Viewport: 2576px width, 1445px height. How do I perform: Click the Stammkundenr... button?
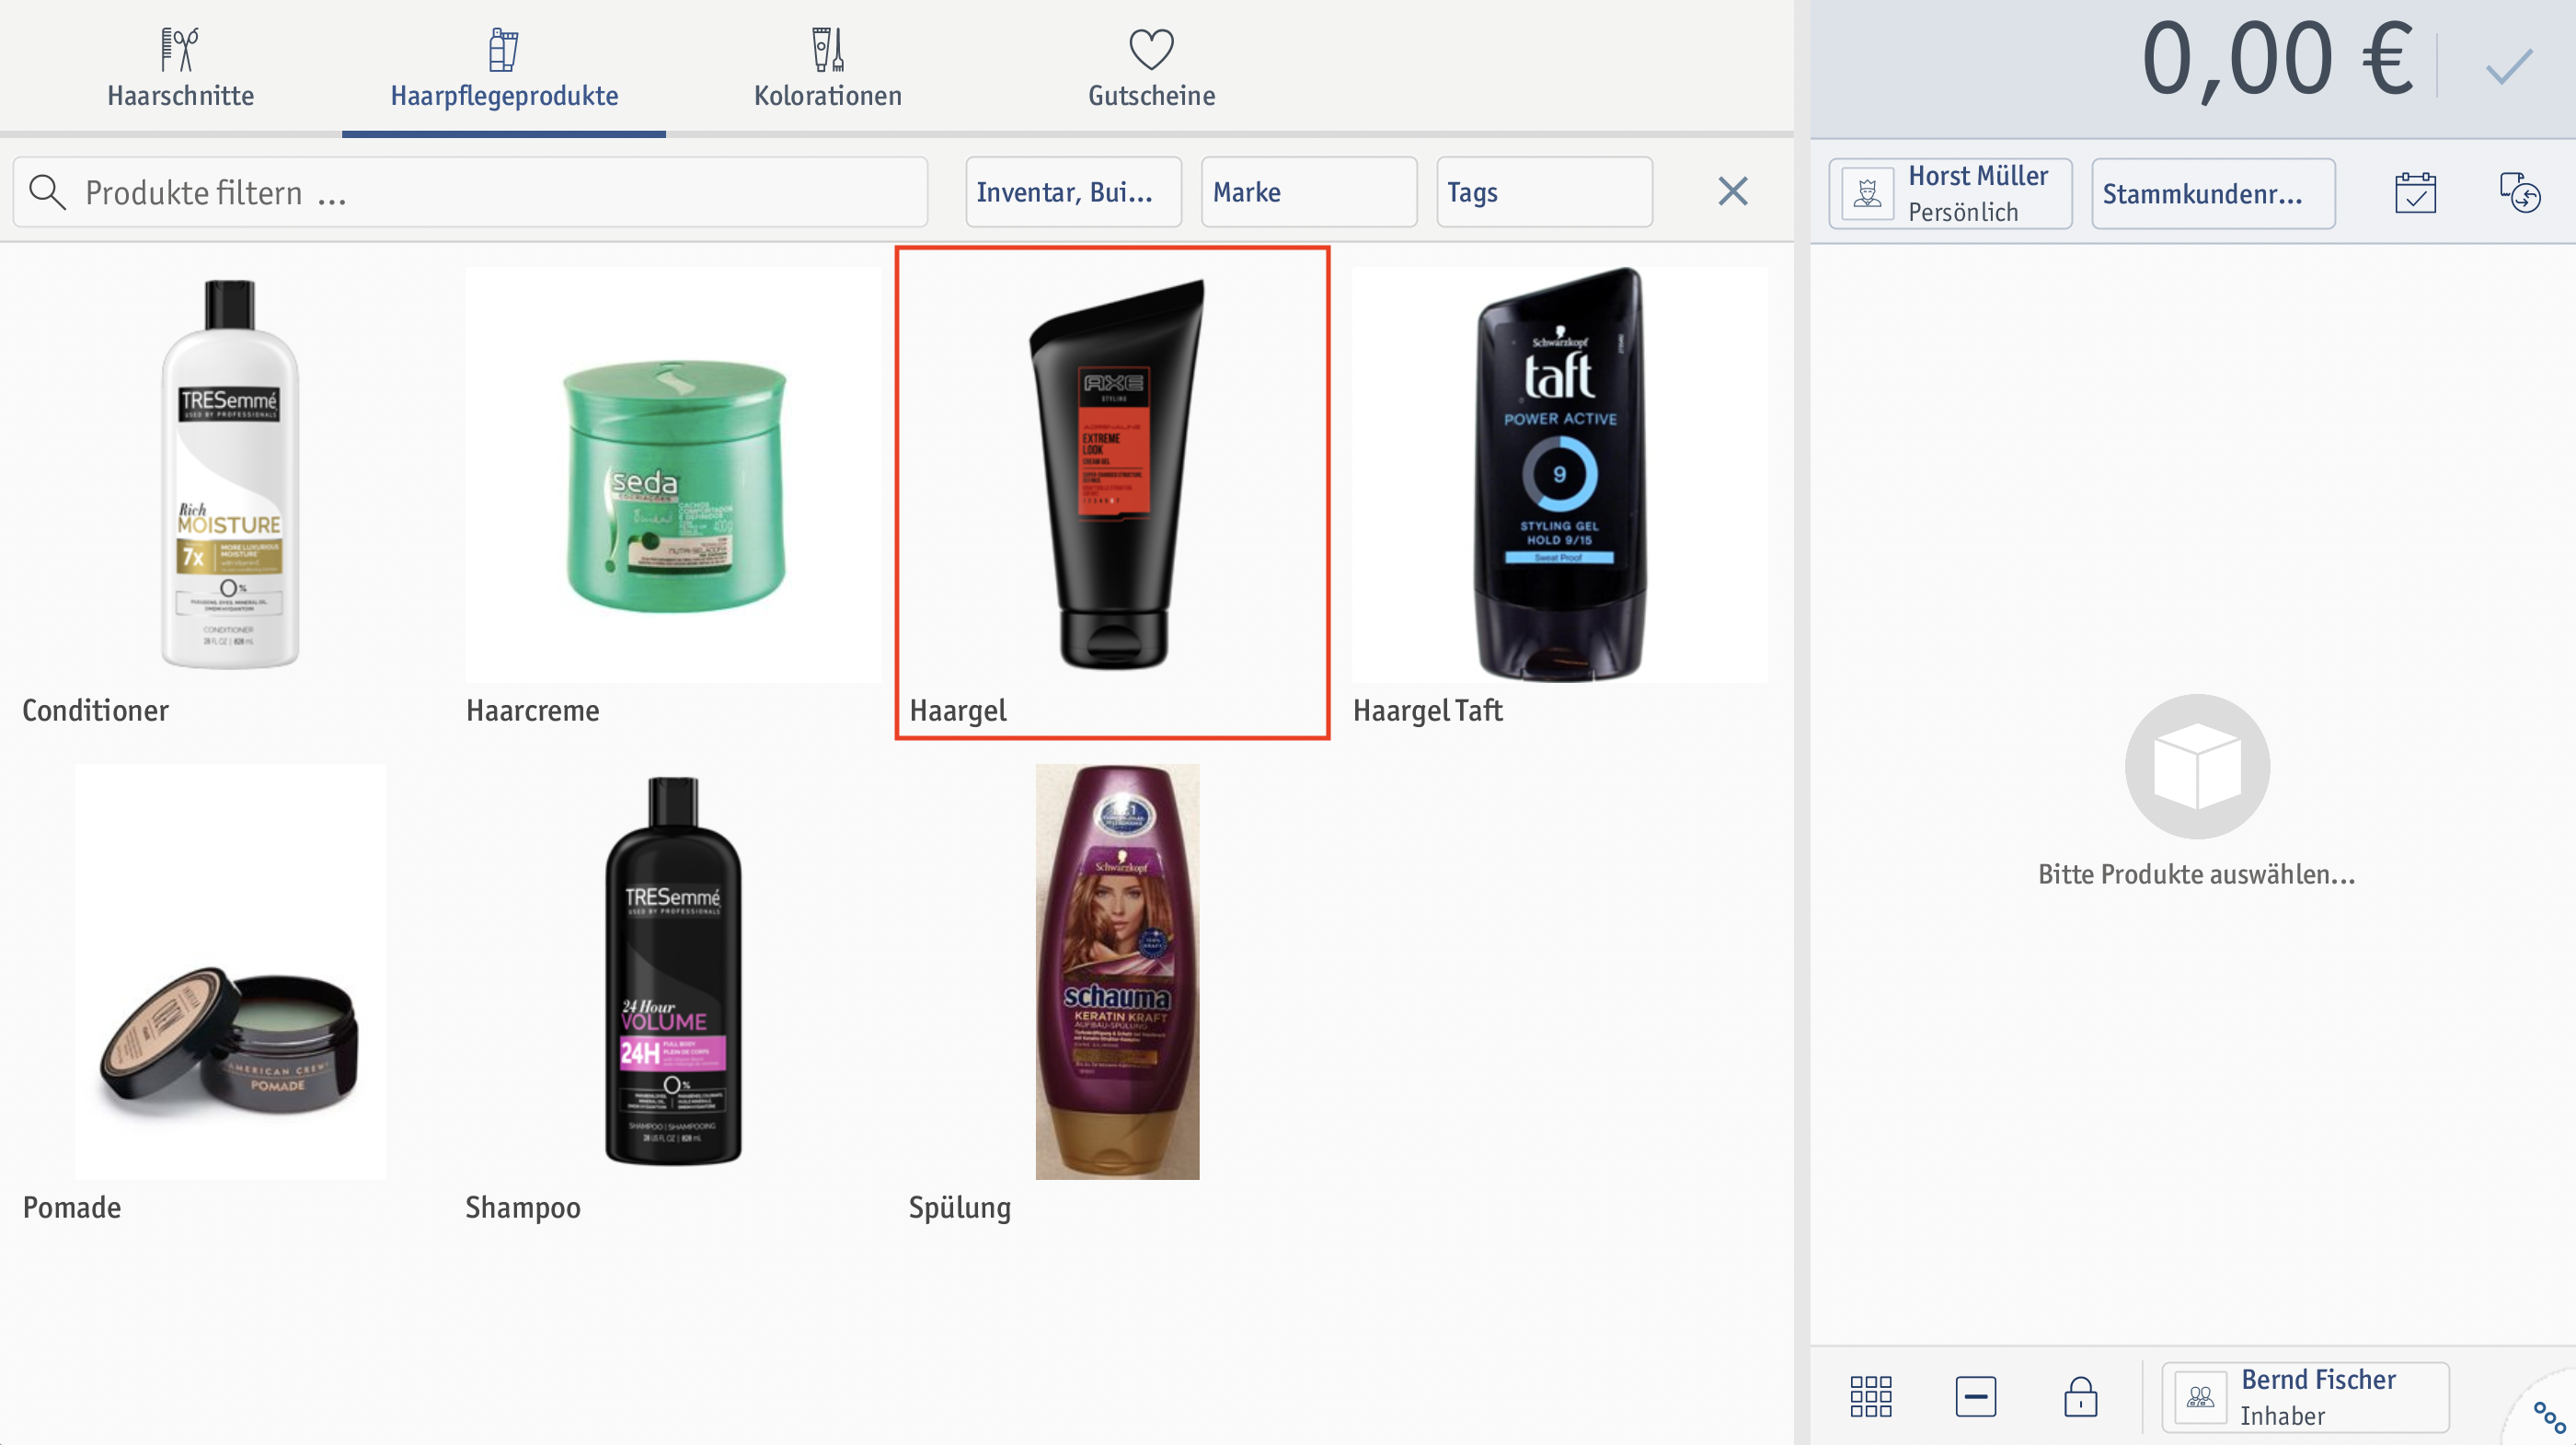coord(2213,193)
